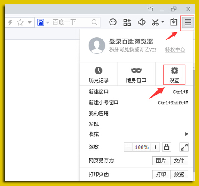
Task: Open the hamburger main menu button
Action: pyautogui.click(x=188, y=22)
